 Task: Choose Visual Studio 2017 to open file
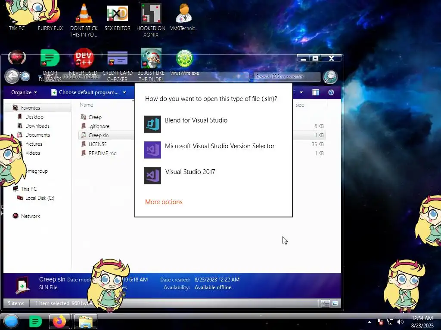coord(213,175)
